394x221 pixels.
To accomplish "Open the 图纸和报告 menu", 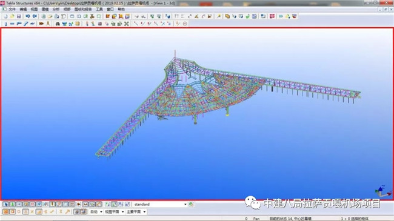I will (83, 9).
